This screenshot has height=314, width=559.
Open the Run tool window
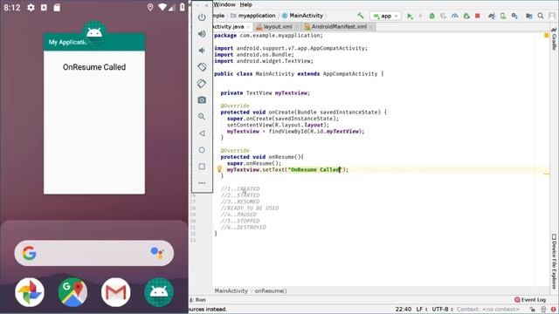tap(198, 300)
